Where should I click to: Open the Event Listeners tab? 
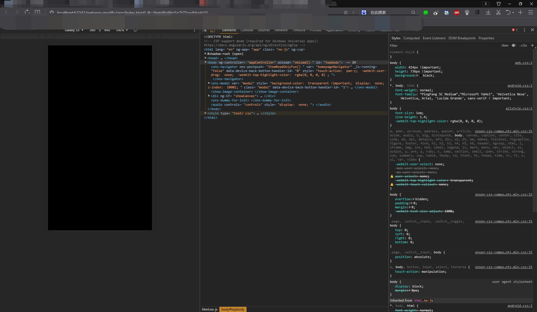434,38
